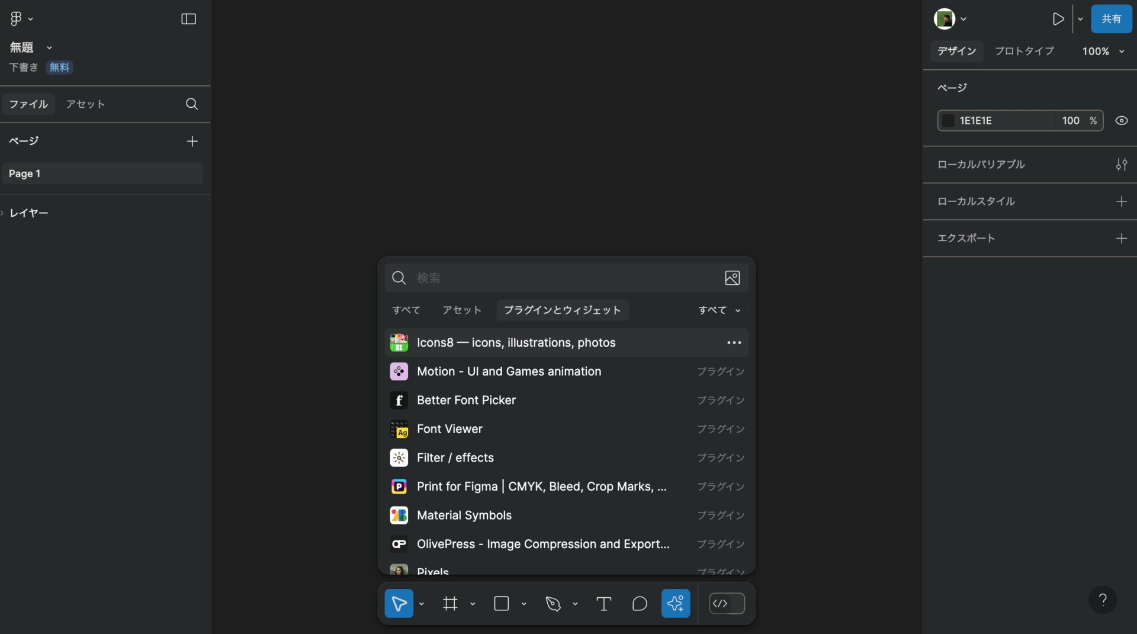Switch to the プロトタイプ tab
Image resolution: width=1137 pixels, height=634 pixels.
pyautogui.click(x=1024, y=51)
